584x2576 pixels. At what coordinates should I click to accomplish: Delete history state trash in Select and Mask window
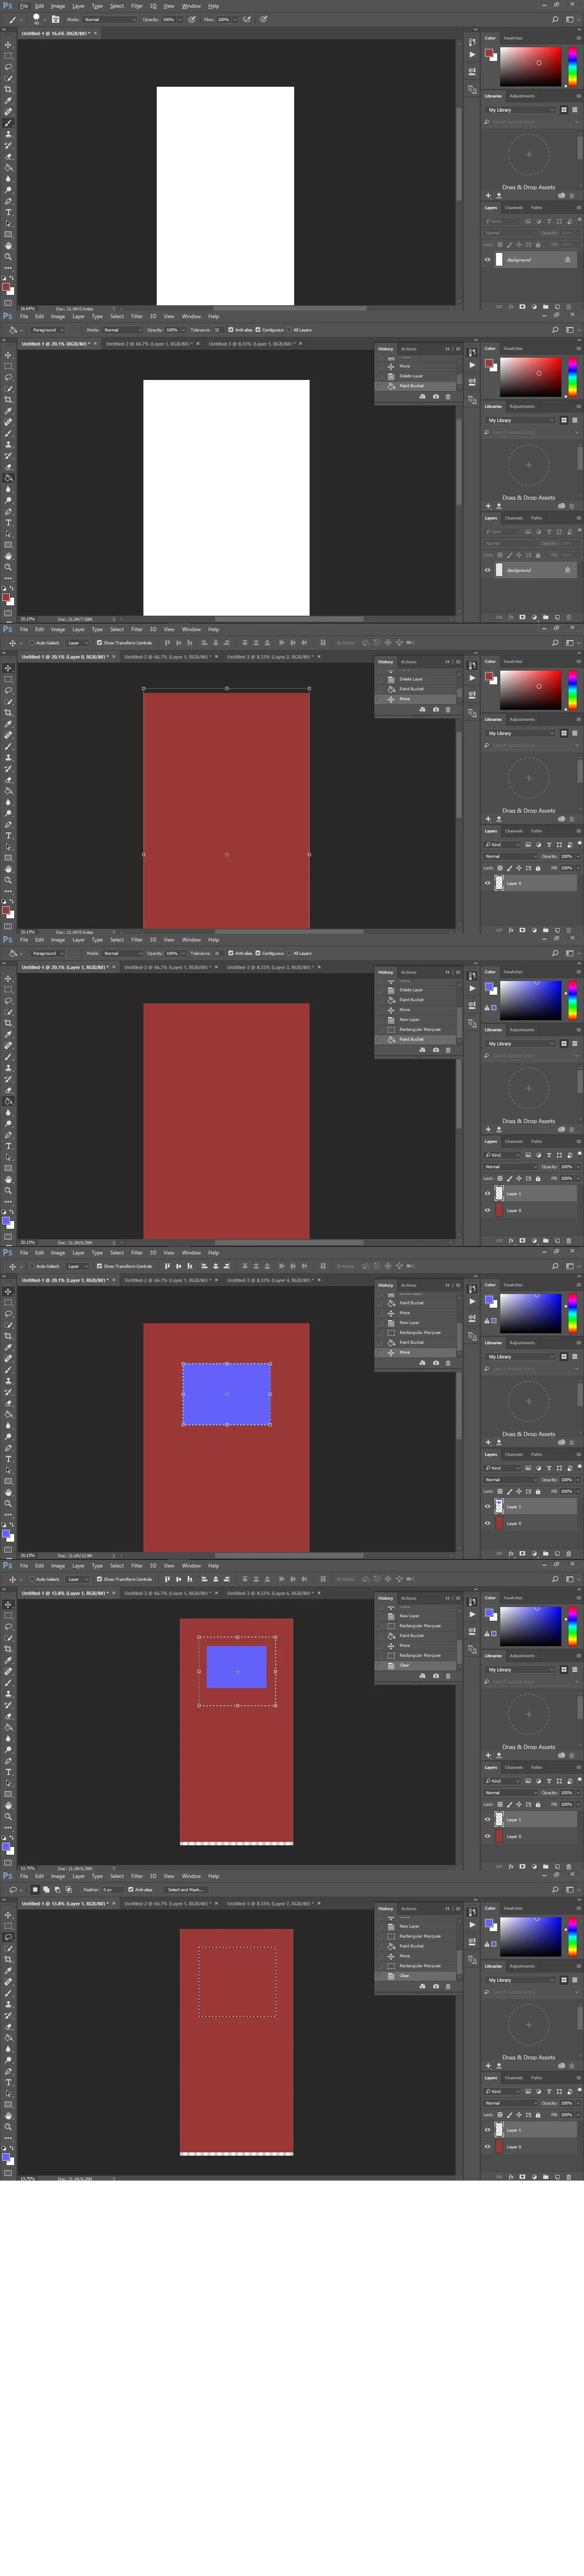click(447, 1987)
